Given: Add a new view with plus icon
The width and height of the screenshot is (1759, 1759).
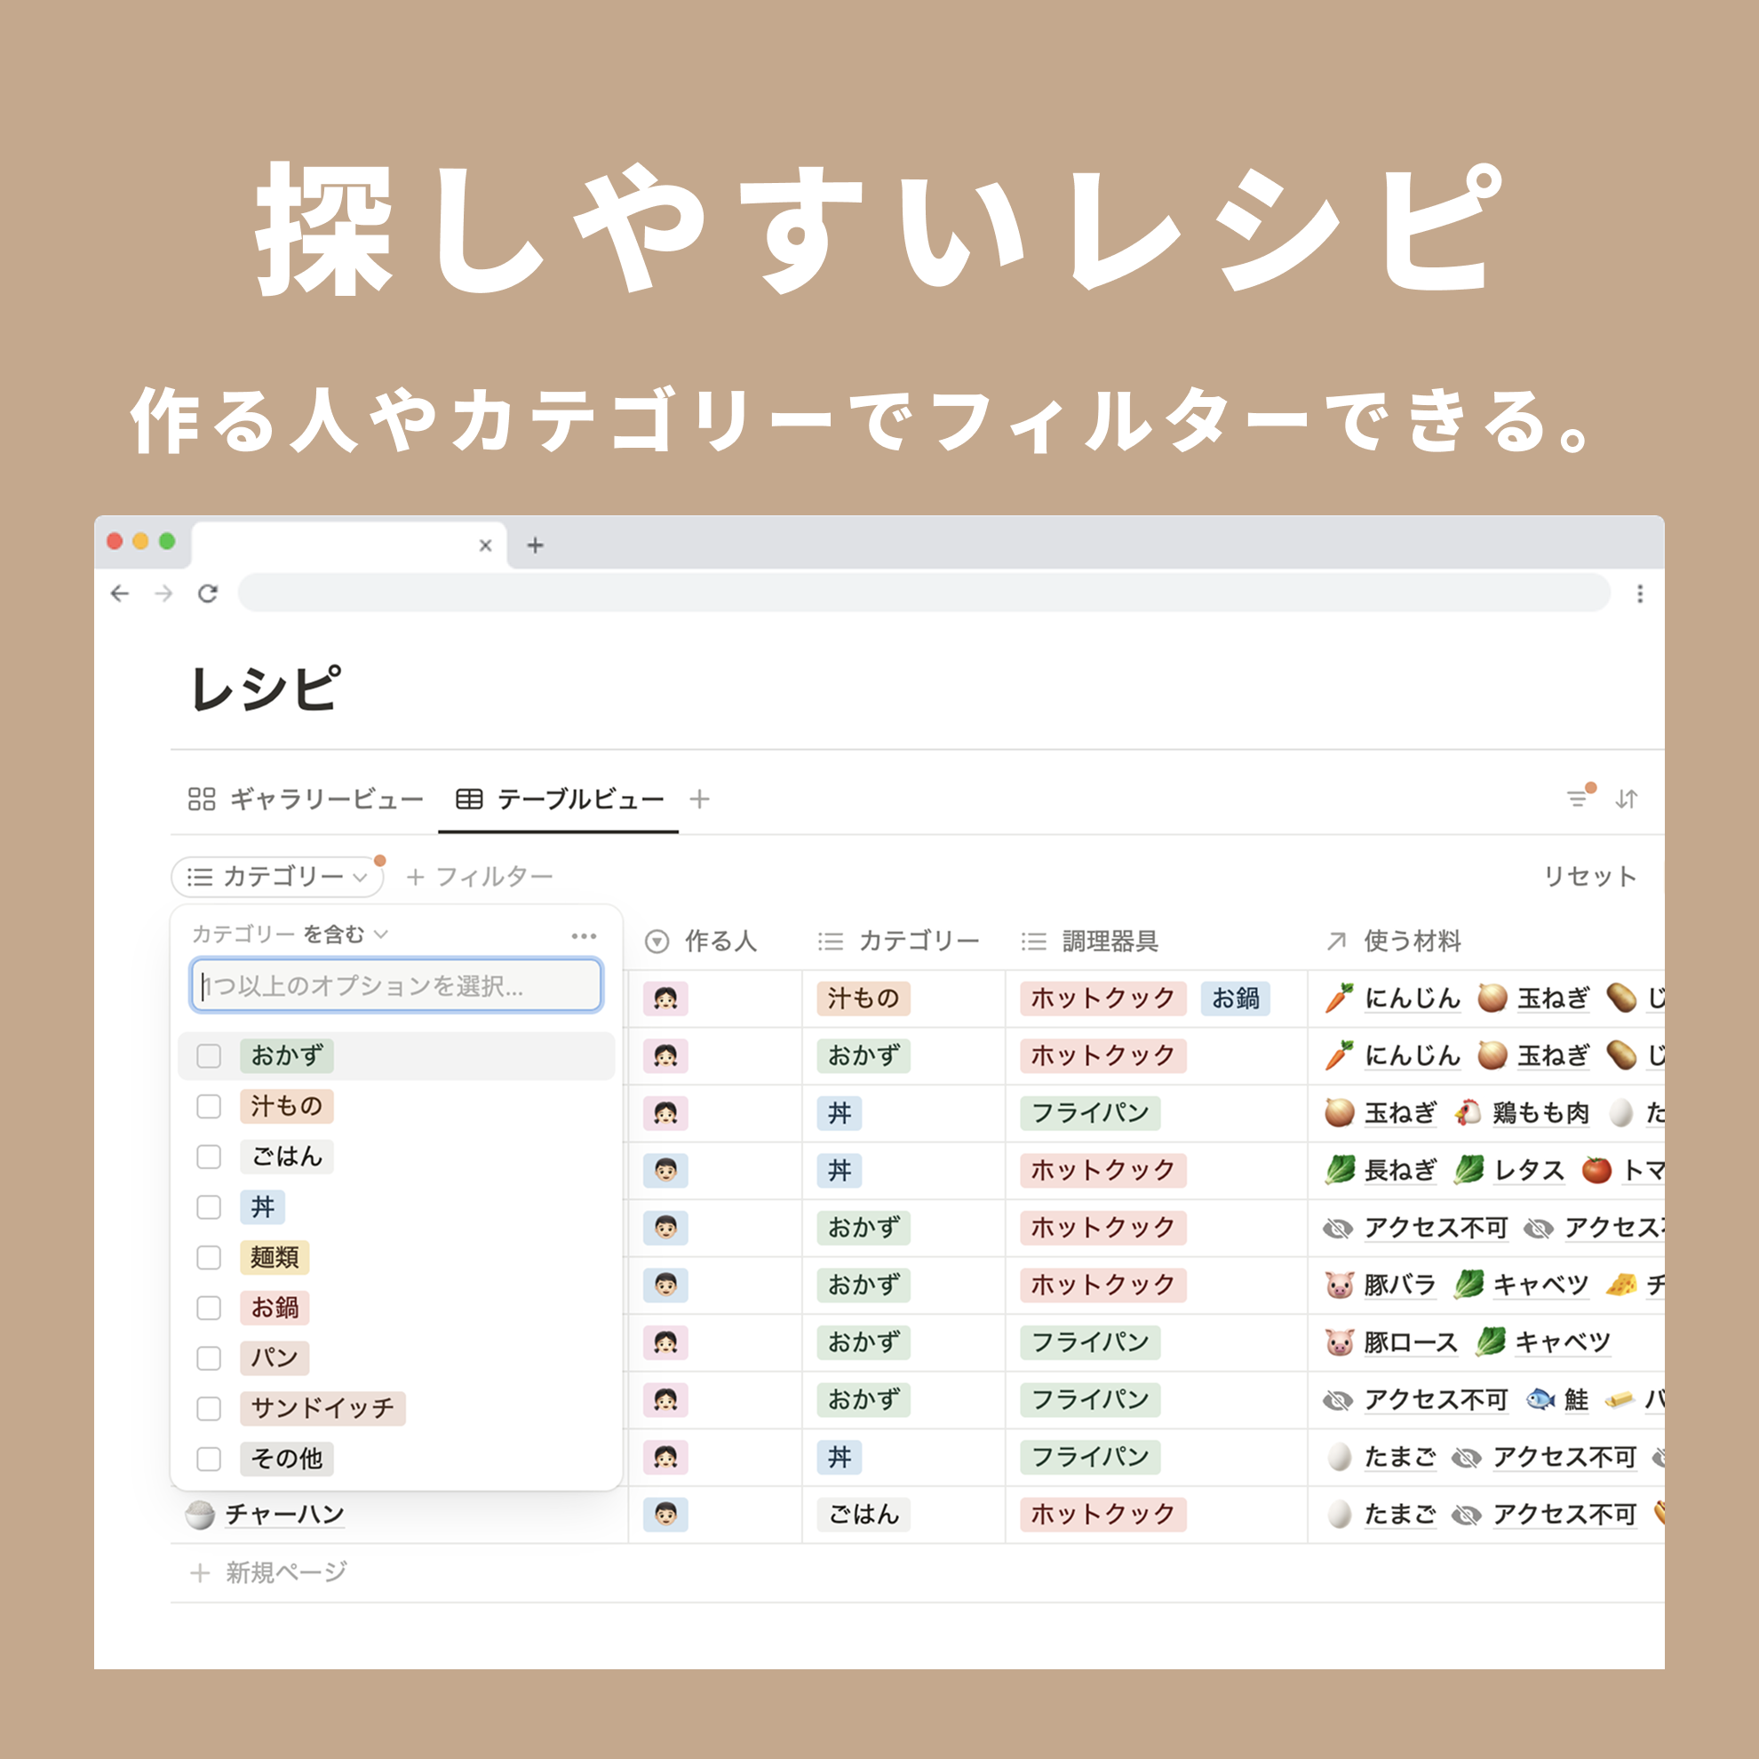Looking at the screenshot, I should 699,799.
